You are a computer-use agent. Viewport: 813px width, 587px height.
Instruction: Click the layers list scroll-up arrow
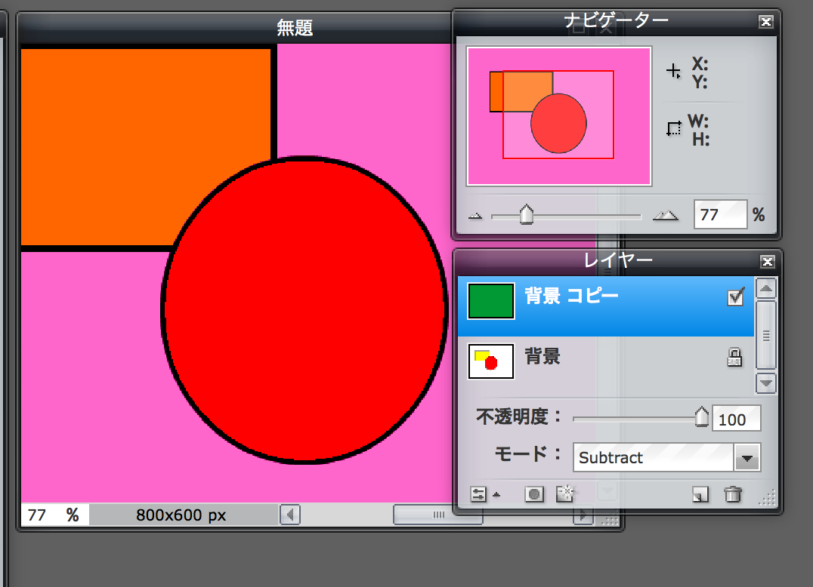766,289
